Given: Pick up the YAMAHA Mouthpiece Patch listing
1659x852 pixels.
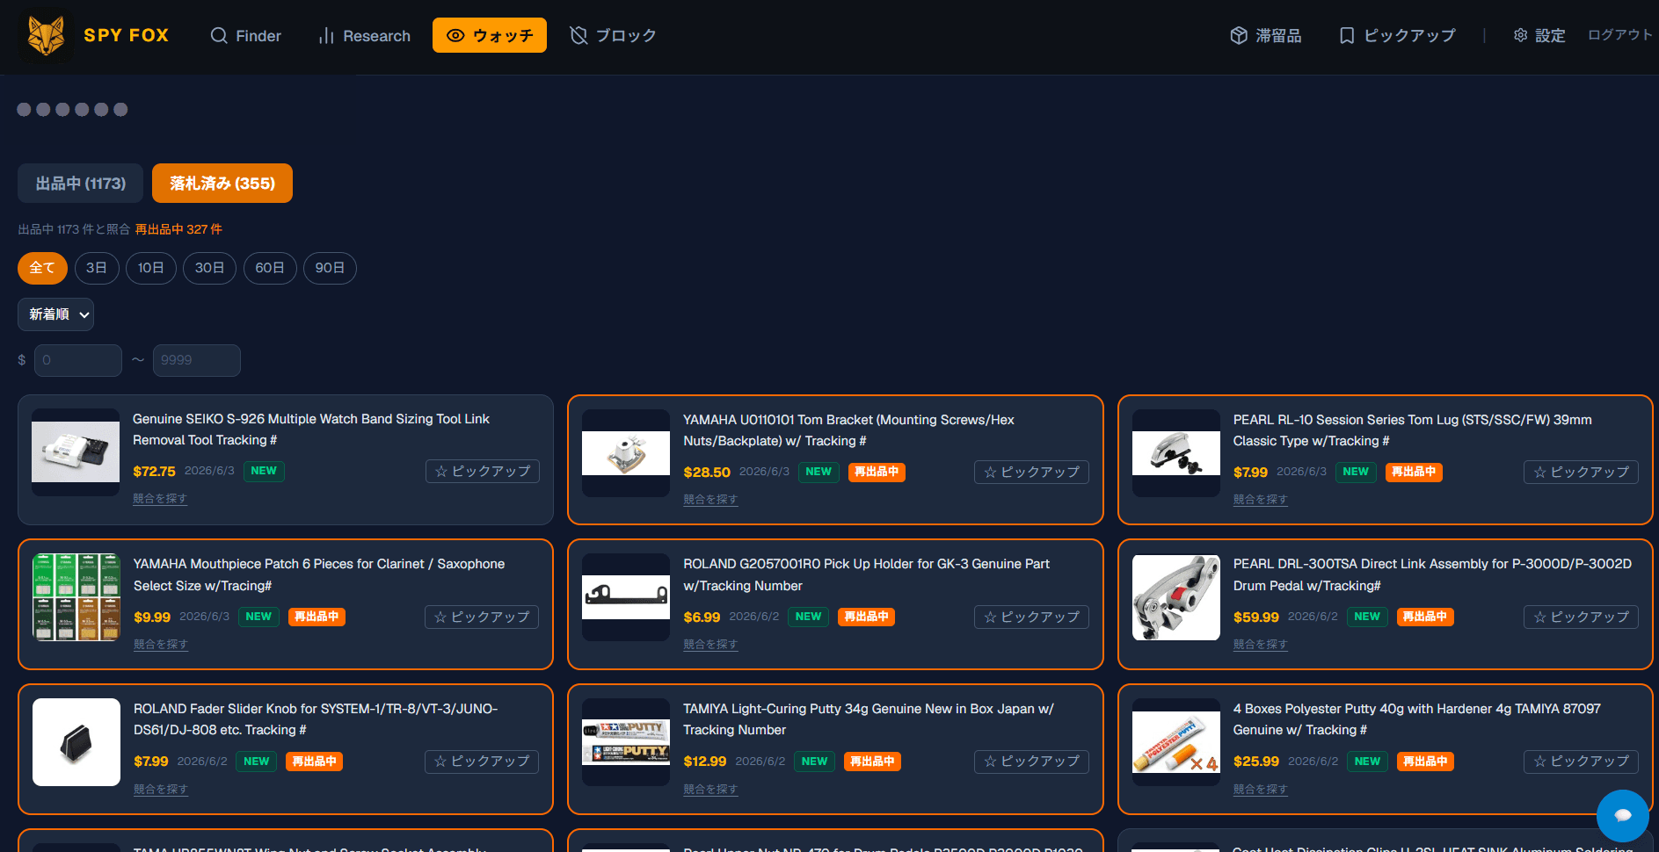Looking at the screenshot, I should [x=482, y=617].
